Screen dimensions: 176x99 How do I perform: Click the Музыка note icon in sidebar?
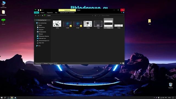[x=38, y=34]
